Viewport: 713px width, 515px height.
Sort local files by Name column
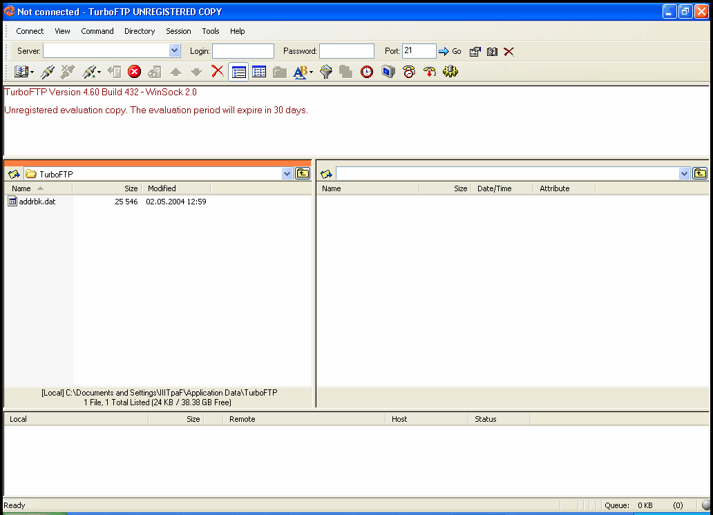38,188
